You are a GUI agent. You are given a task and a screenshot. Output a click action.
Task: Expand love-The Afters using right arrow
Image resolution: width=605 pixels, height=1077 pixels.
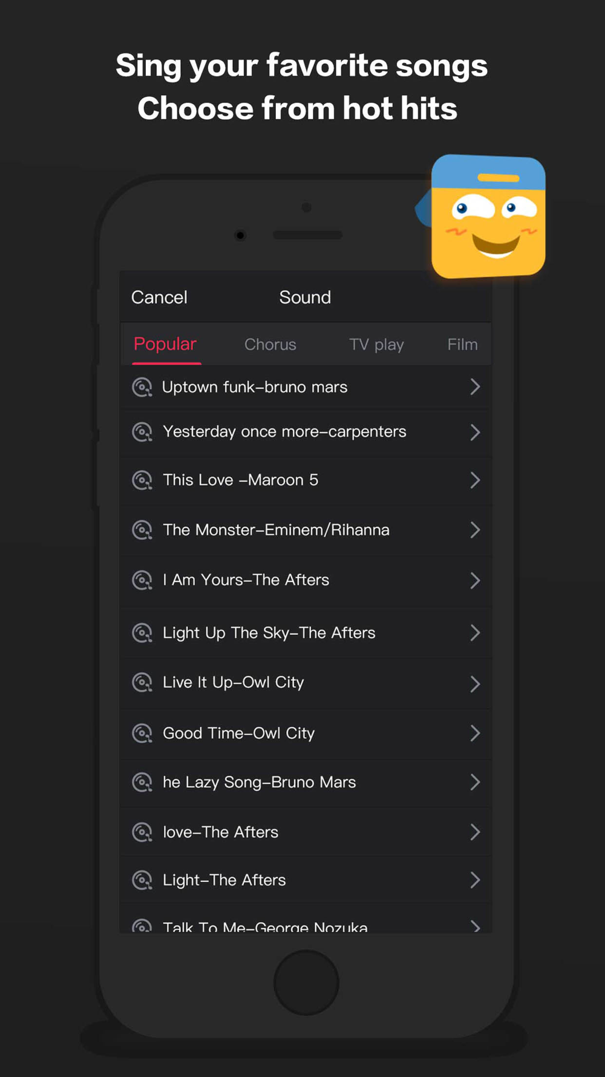pyautogui.click(x=475, y=832)
